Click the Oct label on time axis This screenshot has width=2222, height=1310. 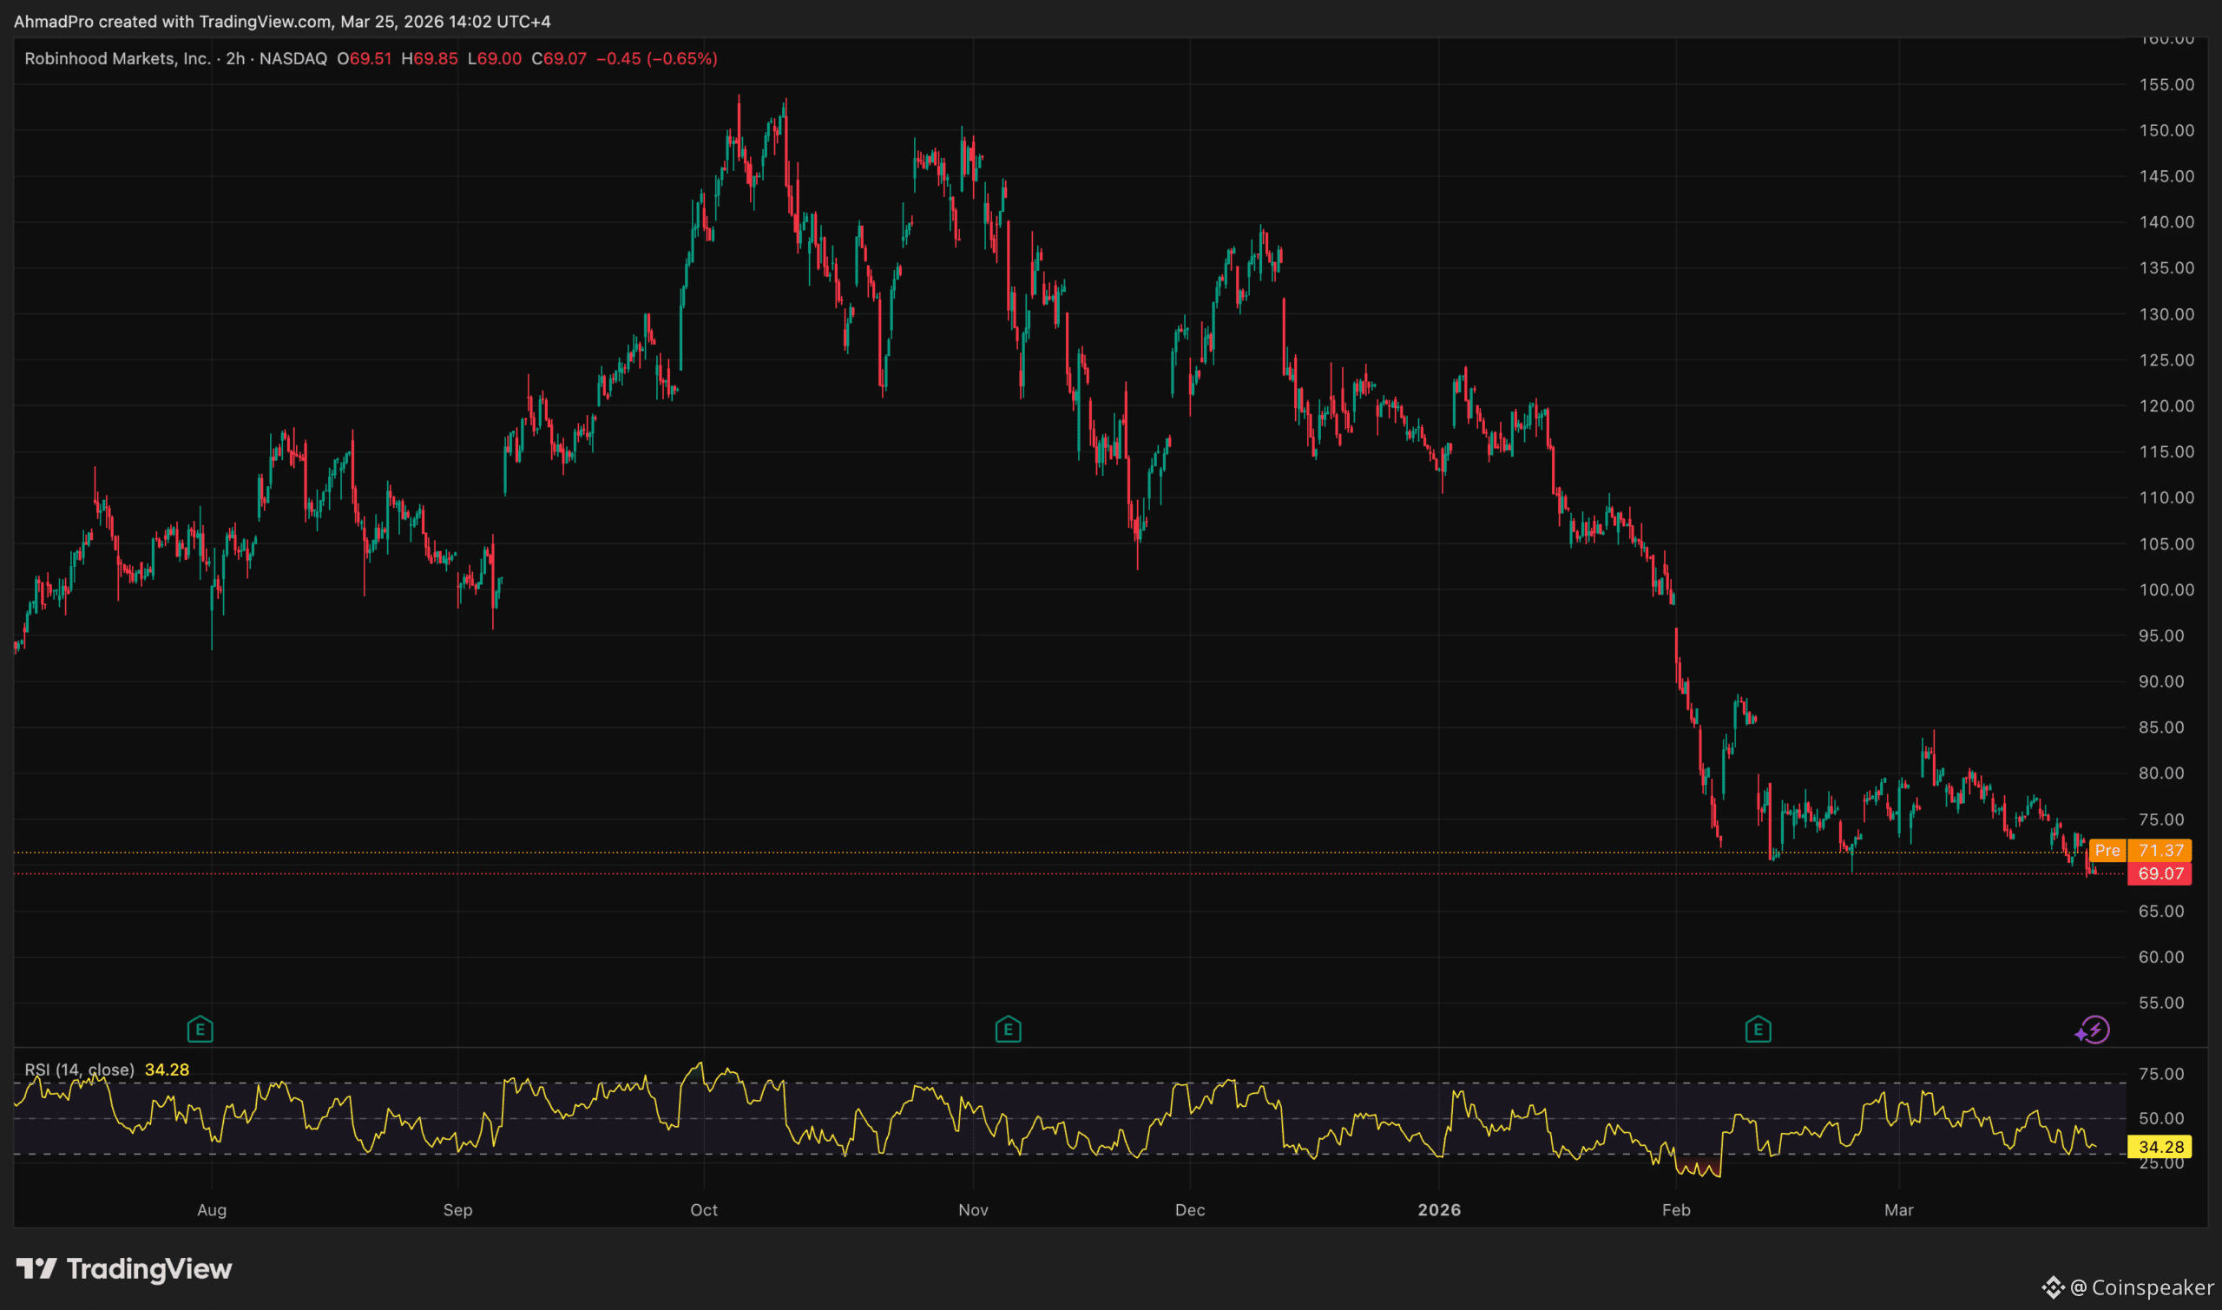(703, 1210)
